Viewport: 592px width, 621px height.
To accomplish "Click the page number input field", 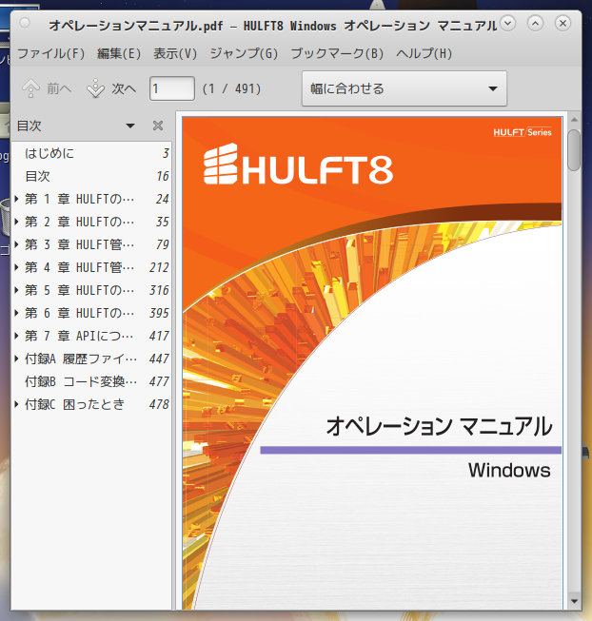I will point(172,88).
